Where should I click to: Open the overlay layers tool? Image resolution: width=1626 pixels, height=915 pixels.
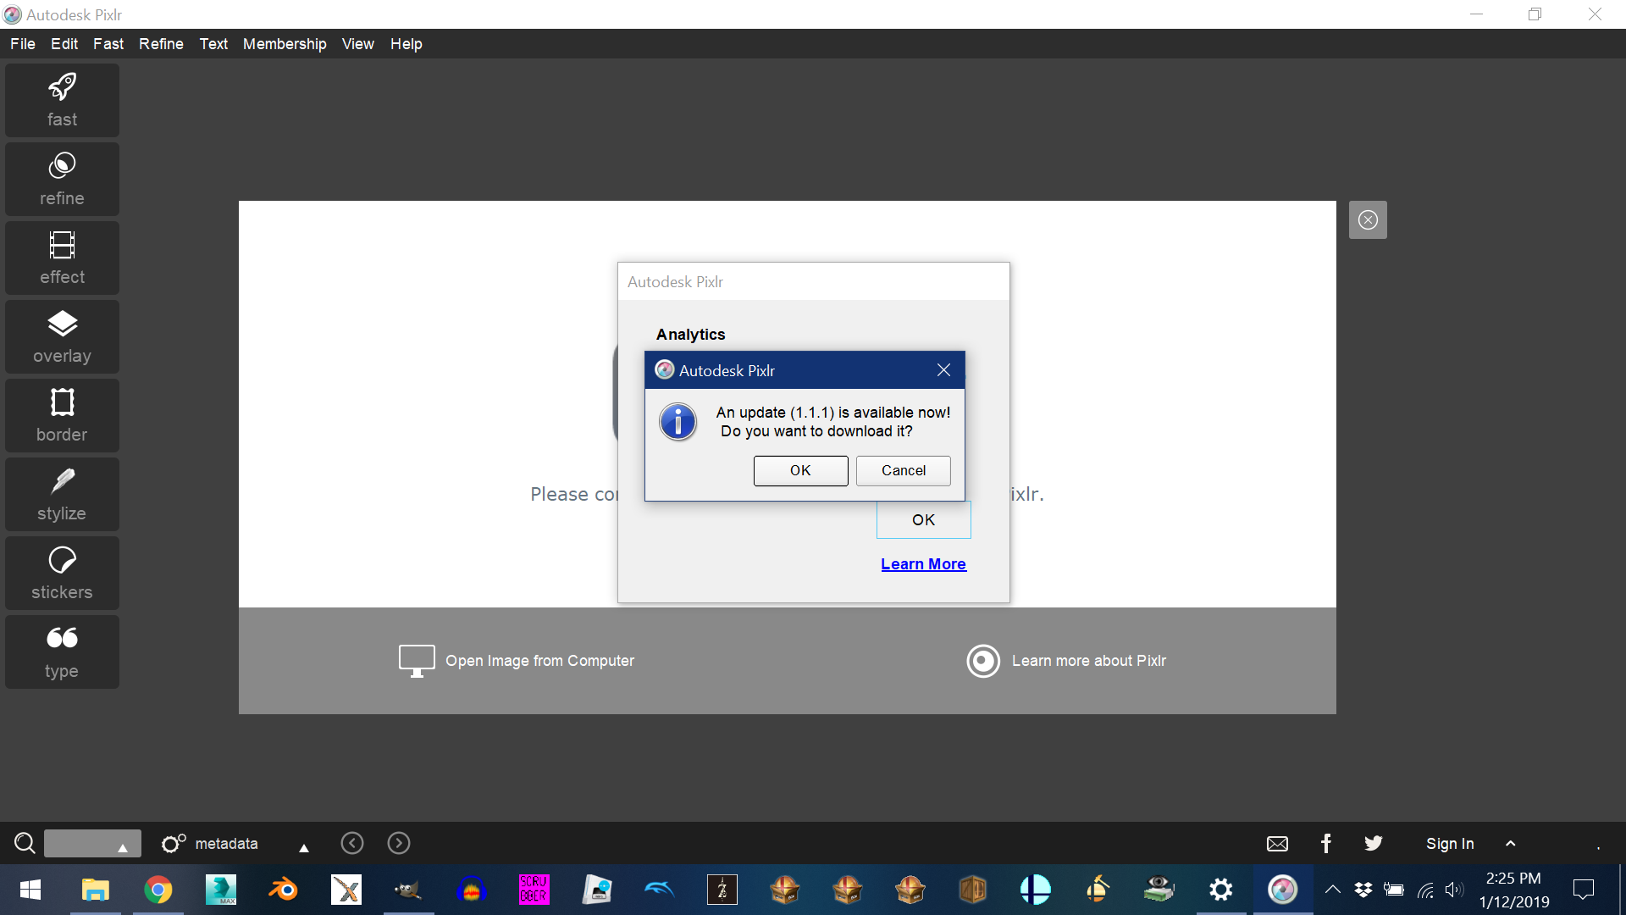click(x=62, y=336)
